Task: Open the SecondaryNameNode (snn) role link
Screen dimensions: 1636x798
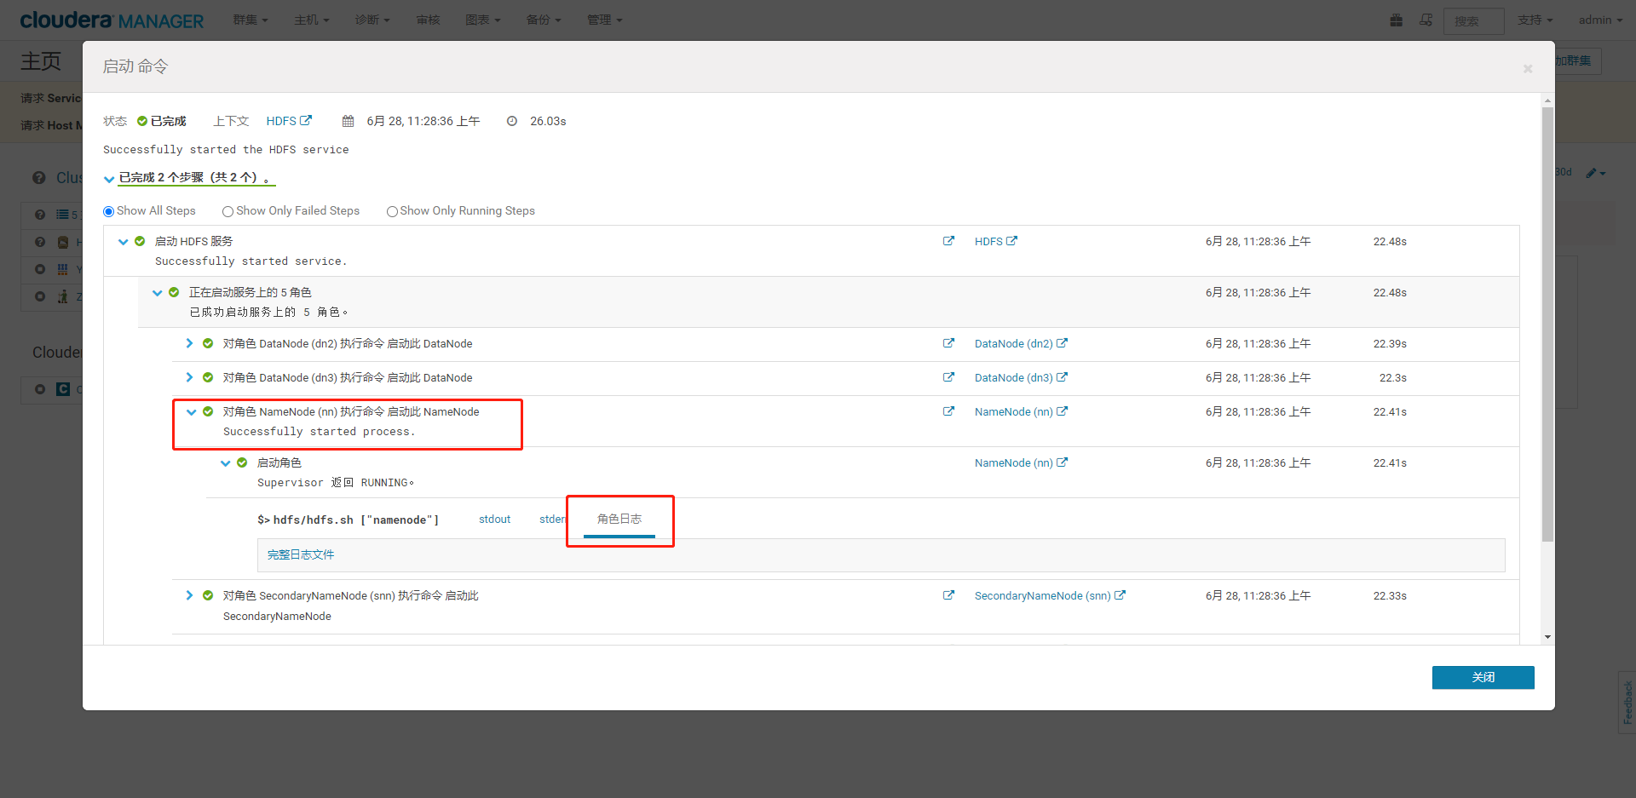Action: [1050, 595]
